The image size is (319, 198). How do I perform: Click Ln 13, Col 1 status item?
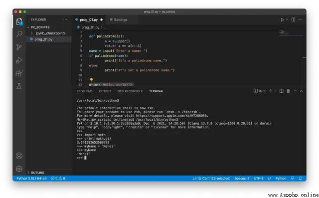[x=211, y=179]
